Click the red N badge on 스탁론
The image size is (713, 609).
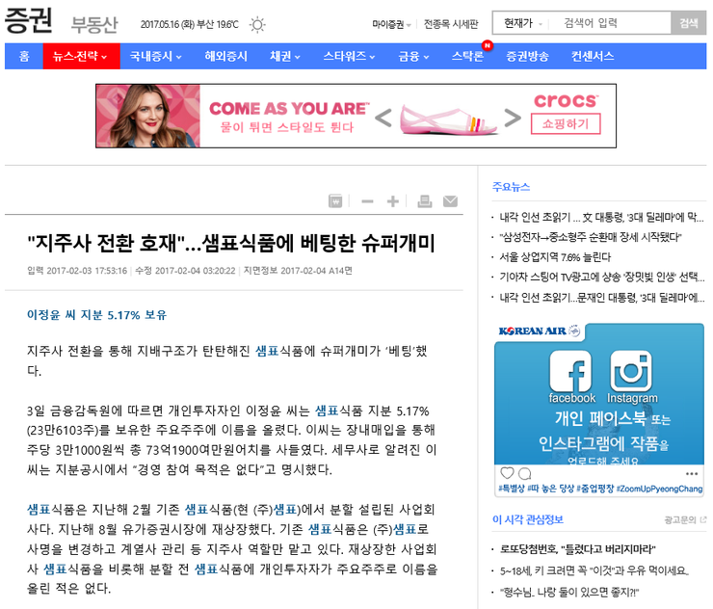point(488,45)
